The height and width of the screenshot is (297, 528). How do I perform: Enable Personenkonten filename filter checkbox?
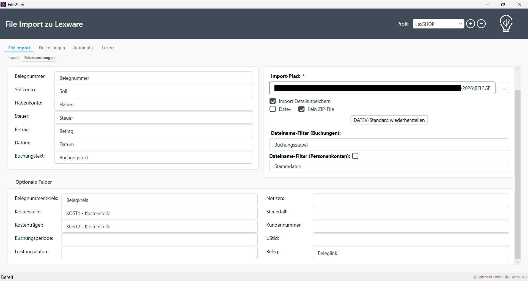[355, 156]
